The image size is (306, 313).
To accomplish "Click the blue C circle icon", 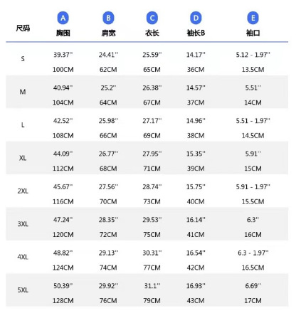I will (152, 18).
